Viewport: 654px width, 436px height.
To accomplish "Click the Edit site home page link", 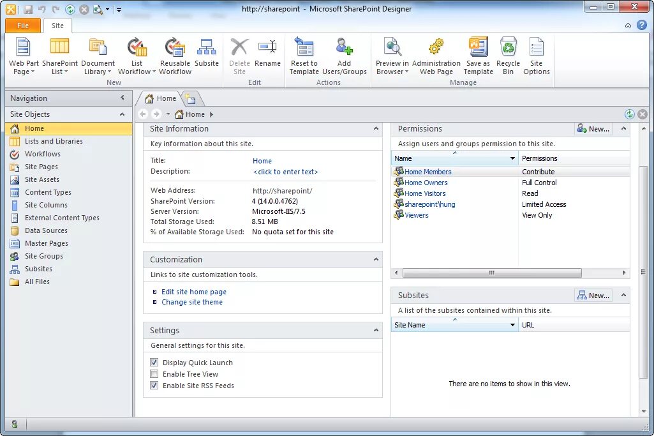I will coord(194,292).
